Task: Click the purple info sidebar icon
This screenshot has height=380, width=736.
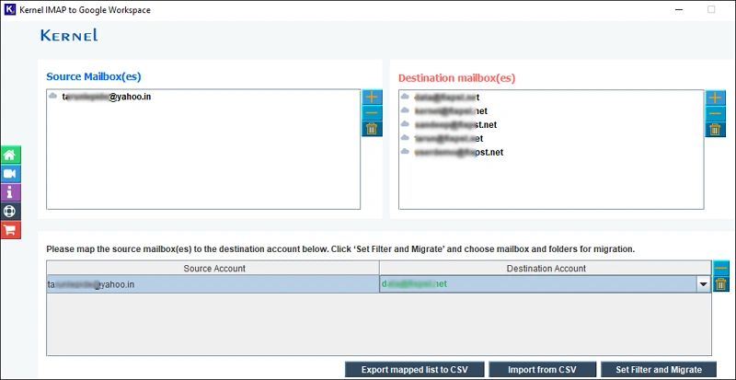Action: pyautogui.click(x=10, y=192)
